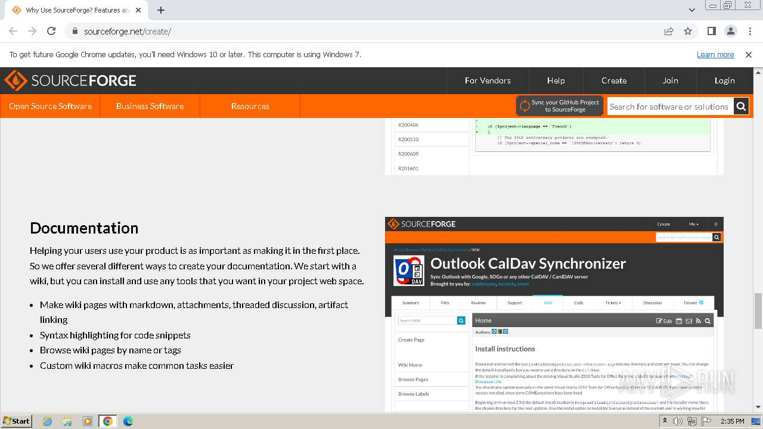The height and width of the screenshot is (429, 763).
Task: Click the share page icon in address bar
Action: (669, 31)
